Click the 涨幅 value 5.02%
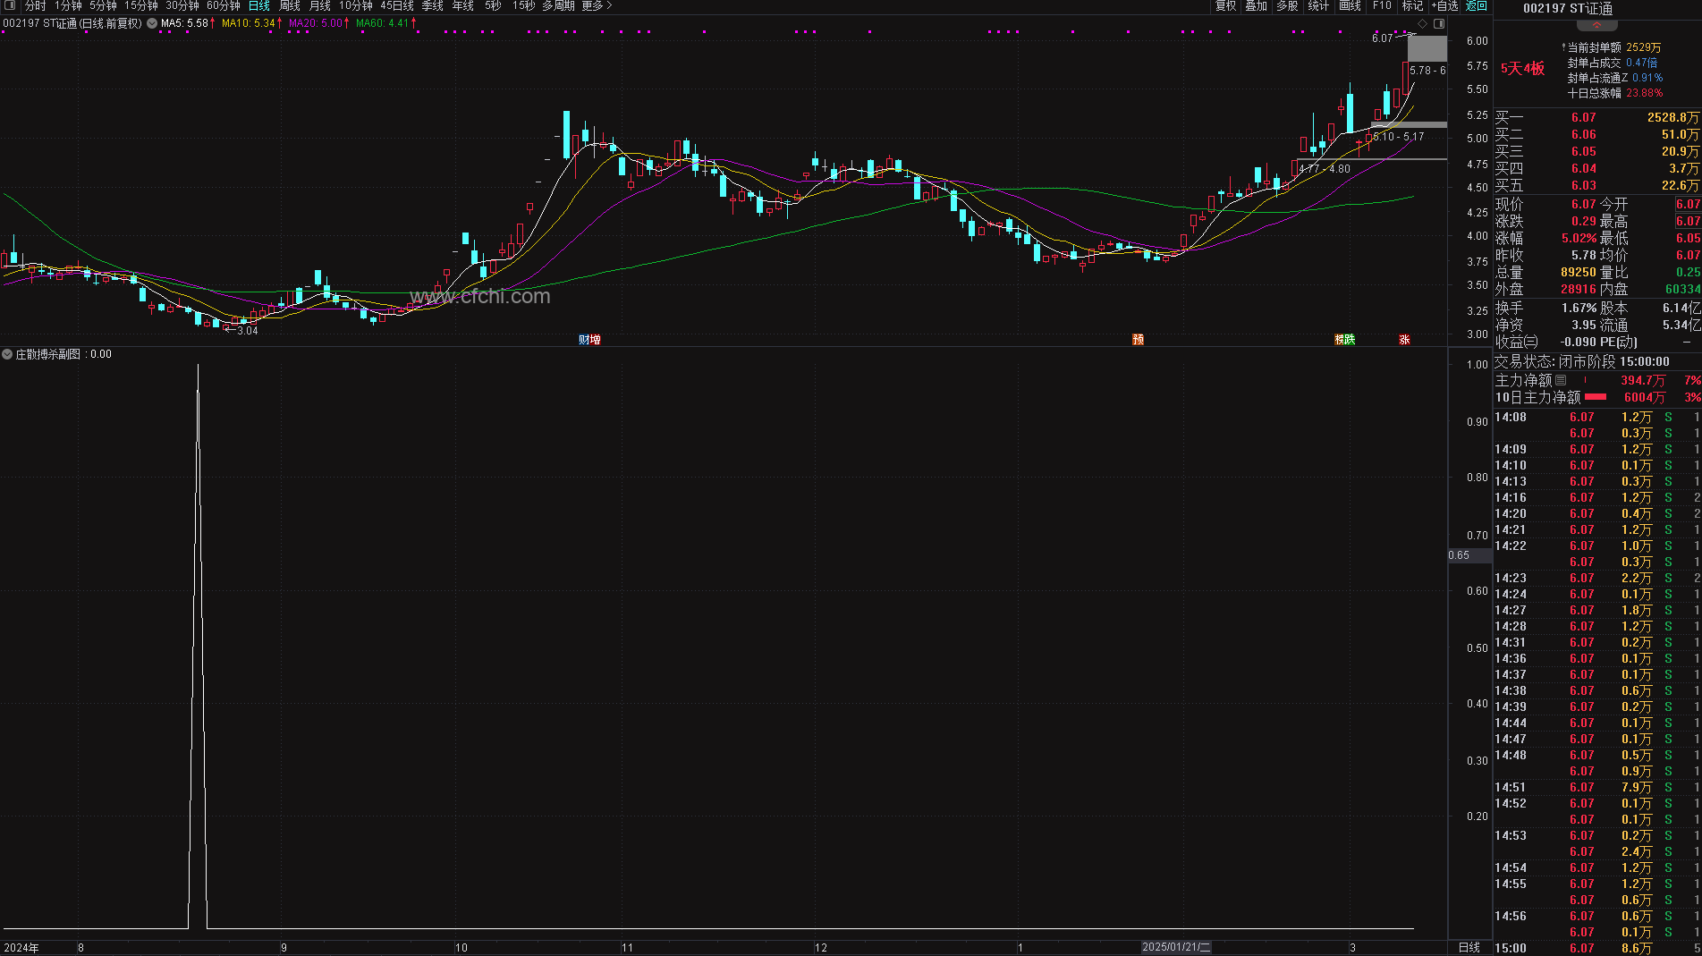This screenshot has height=956, width=1702. [x=1579, y=238]
